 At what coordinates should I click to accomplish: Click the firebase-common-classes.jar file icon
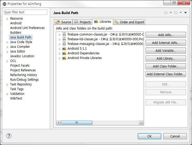(x=64, y=35)
